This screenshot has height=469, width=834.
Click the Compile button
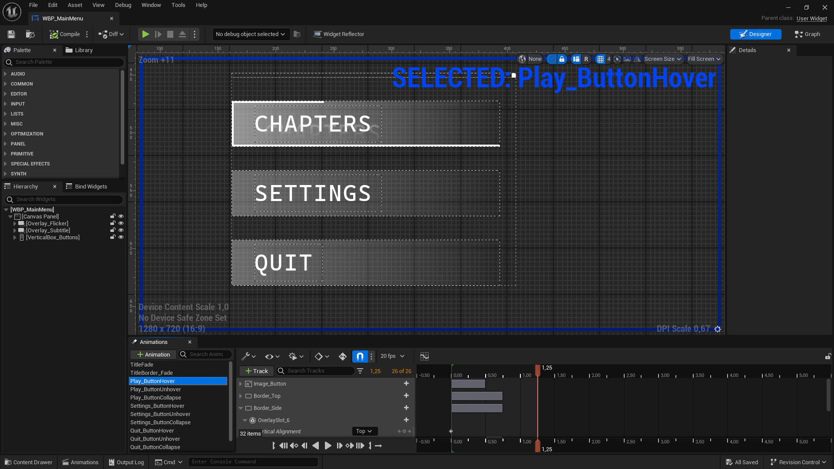tap(65, 34)
